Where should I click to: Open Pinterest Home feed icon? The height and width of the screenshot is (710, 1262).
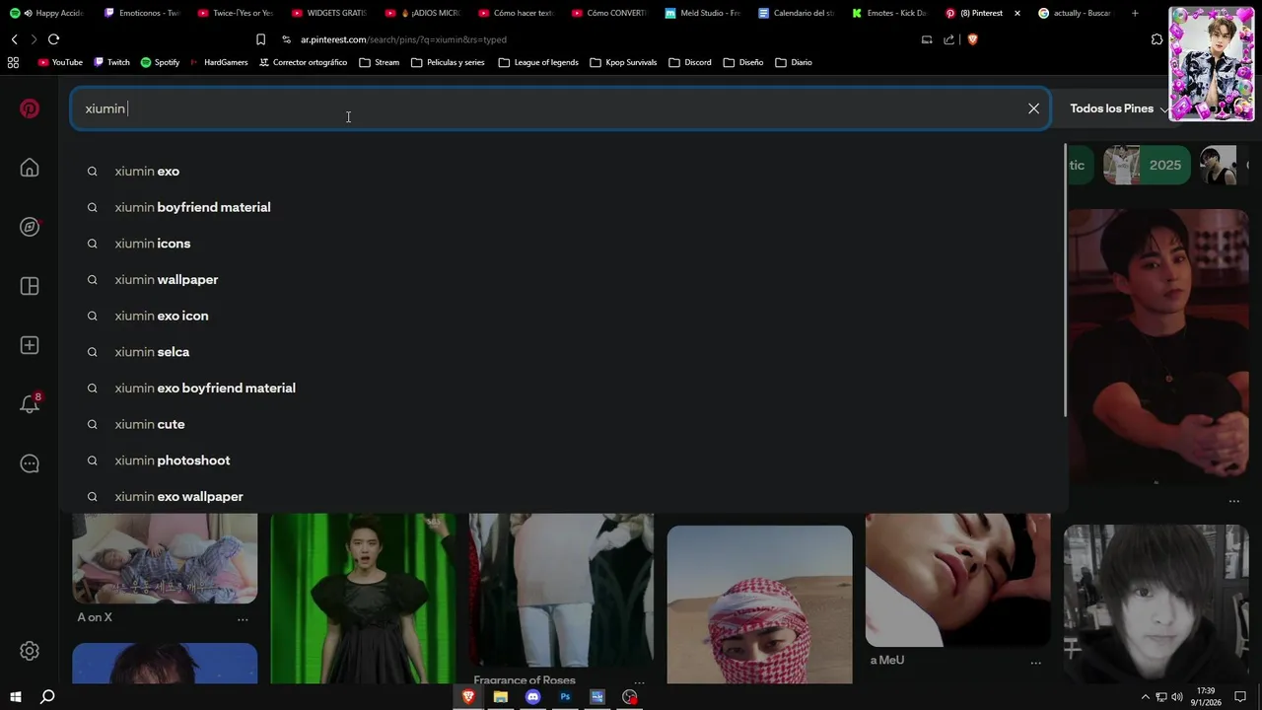30,168
